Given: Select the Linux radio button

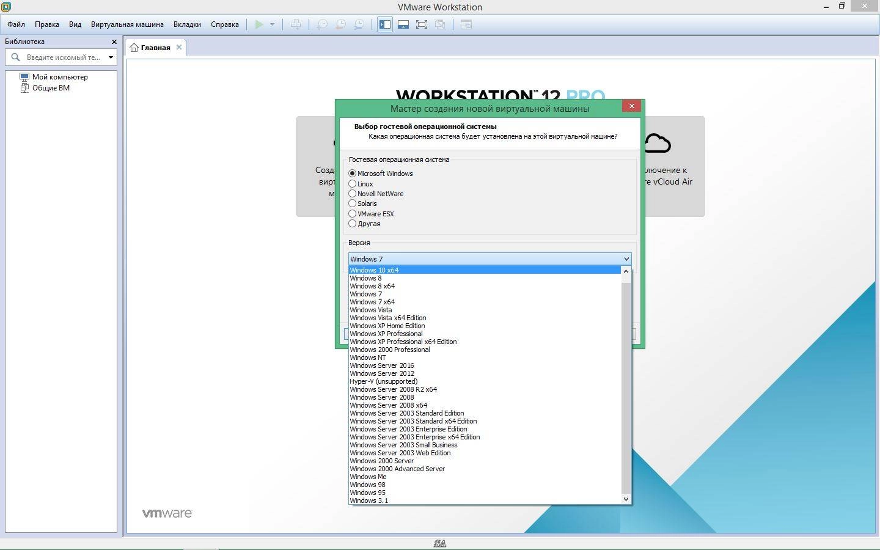Looking at the screenshot, I should [352, 183].
